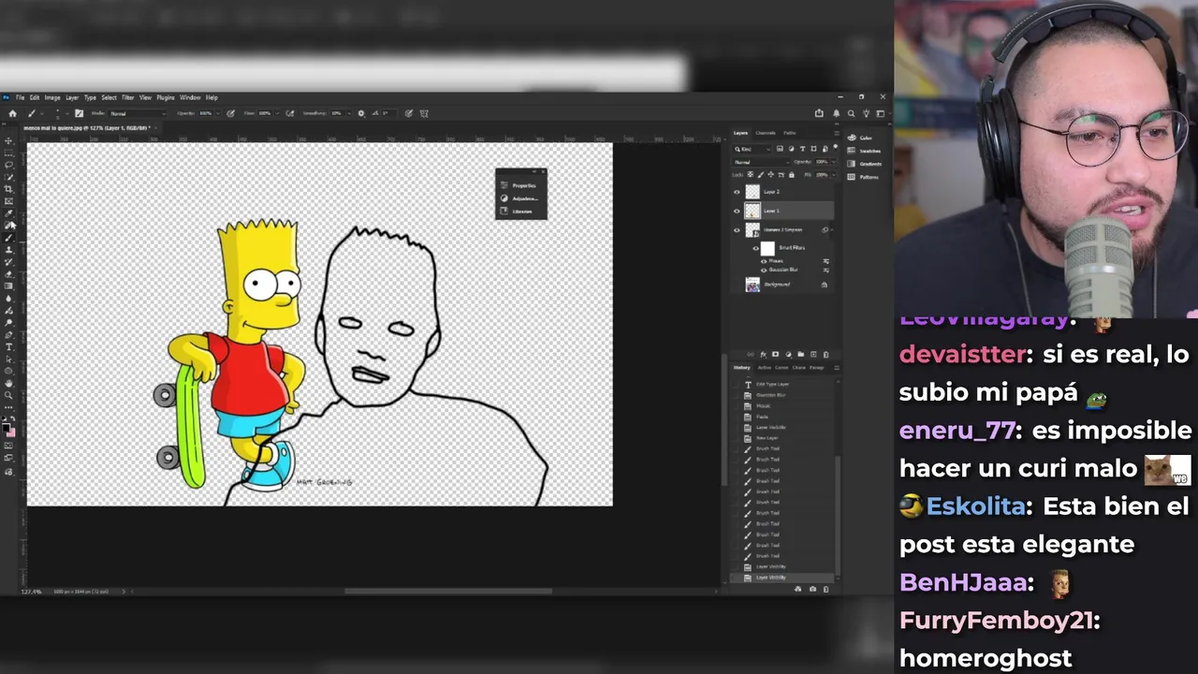
Task: Open smoothing options gear icon
Action: (361, 113)
